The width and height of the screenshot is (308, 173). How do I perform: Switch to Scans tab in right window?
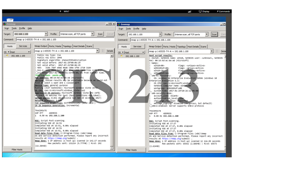click(x=203, y=47)
